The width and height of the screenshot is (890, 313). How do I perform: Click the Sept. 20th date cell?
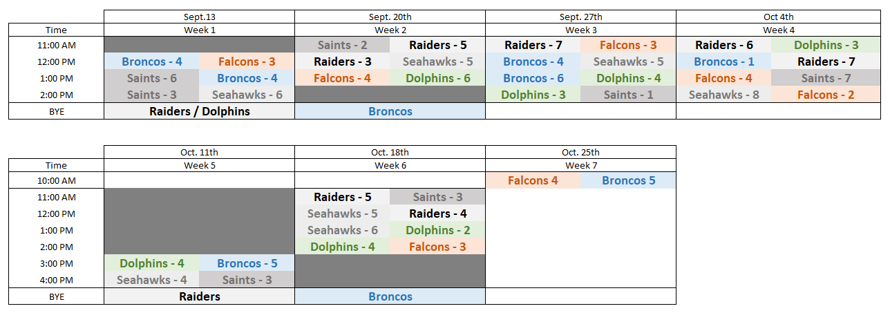tap(390, 17)
